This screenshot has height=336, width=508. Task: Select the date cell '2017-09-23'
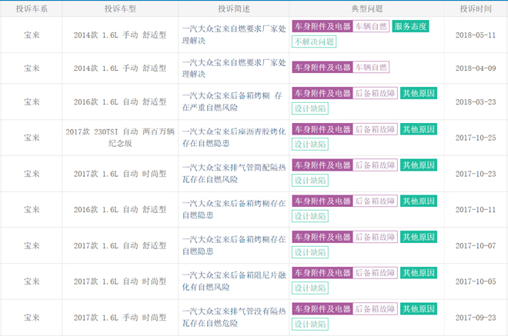[x=476, y=318]
